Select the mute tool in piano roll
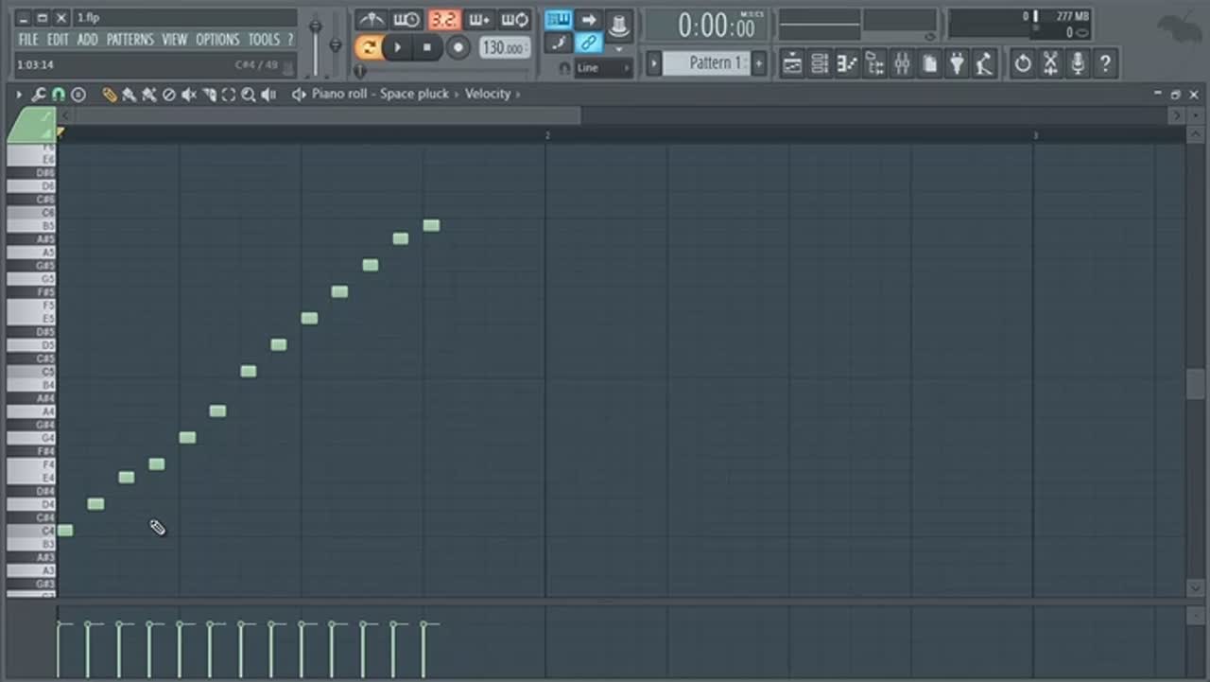Image resolution: width=1210 pixels, height=682 pixels. [188, 95]
